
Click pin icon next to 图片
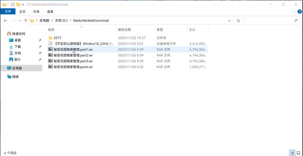(x=40, y=60)
